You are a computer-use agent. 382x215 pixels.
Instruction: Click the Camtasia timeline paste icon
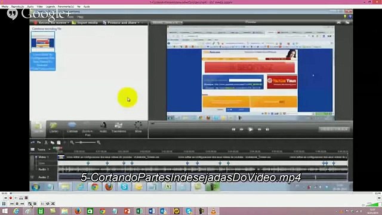coord(58,142)
